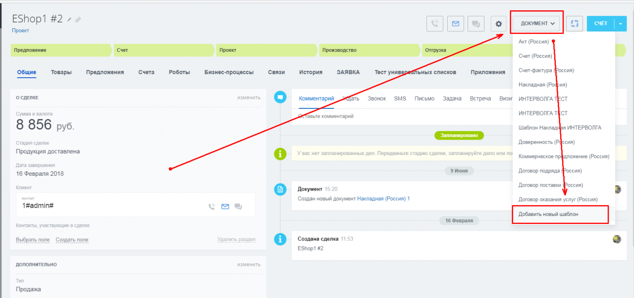Select the Встреча activity tab

480,99
